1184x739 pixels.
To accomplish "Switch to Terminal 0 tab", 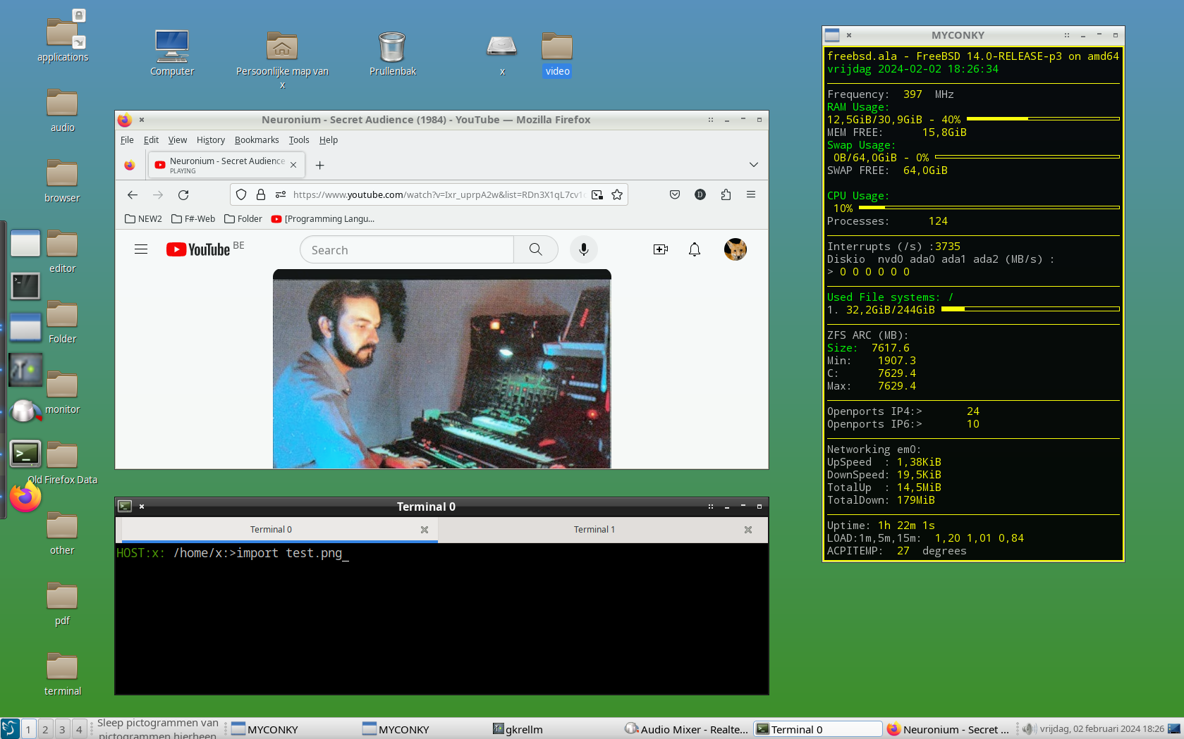I will [271, 530].
